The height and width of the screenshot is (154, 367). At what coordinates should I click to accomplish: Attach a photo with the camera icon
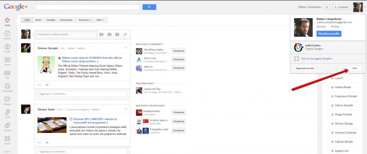pos(101,34)
